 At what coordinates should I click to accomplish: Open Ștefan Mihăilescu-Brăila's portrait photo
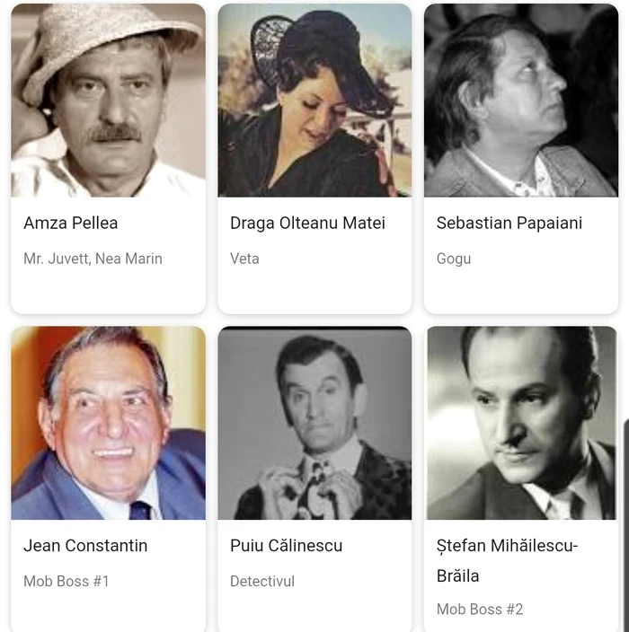click(x=521, y=423)
